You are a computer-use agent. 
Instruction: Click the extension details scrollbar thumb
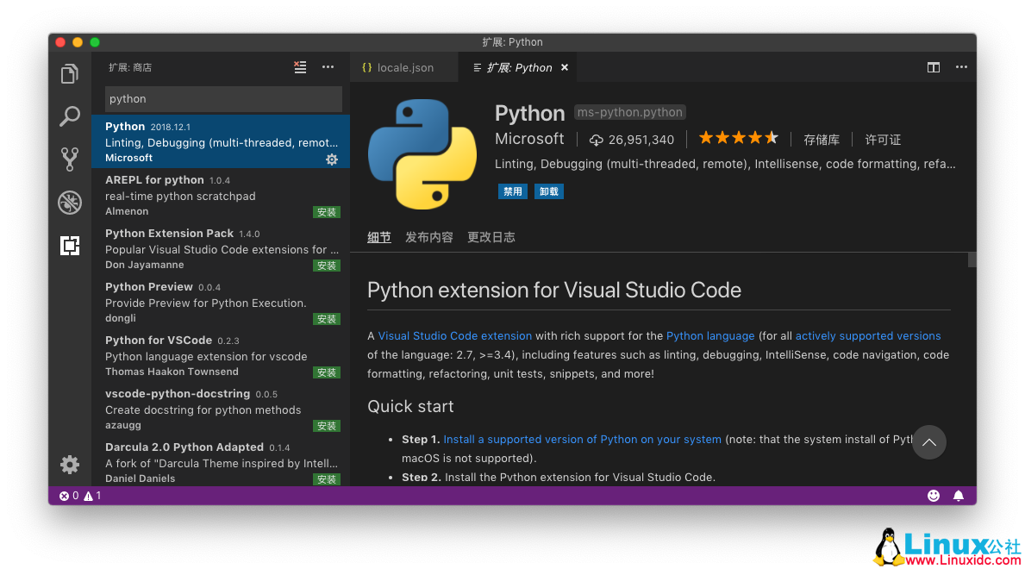pyautogui.click(x=972, y=259)
